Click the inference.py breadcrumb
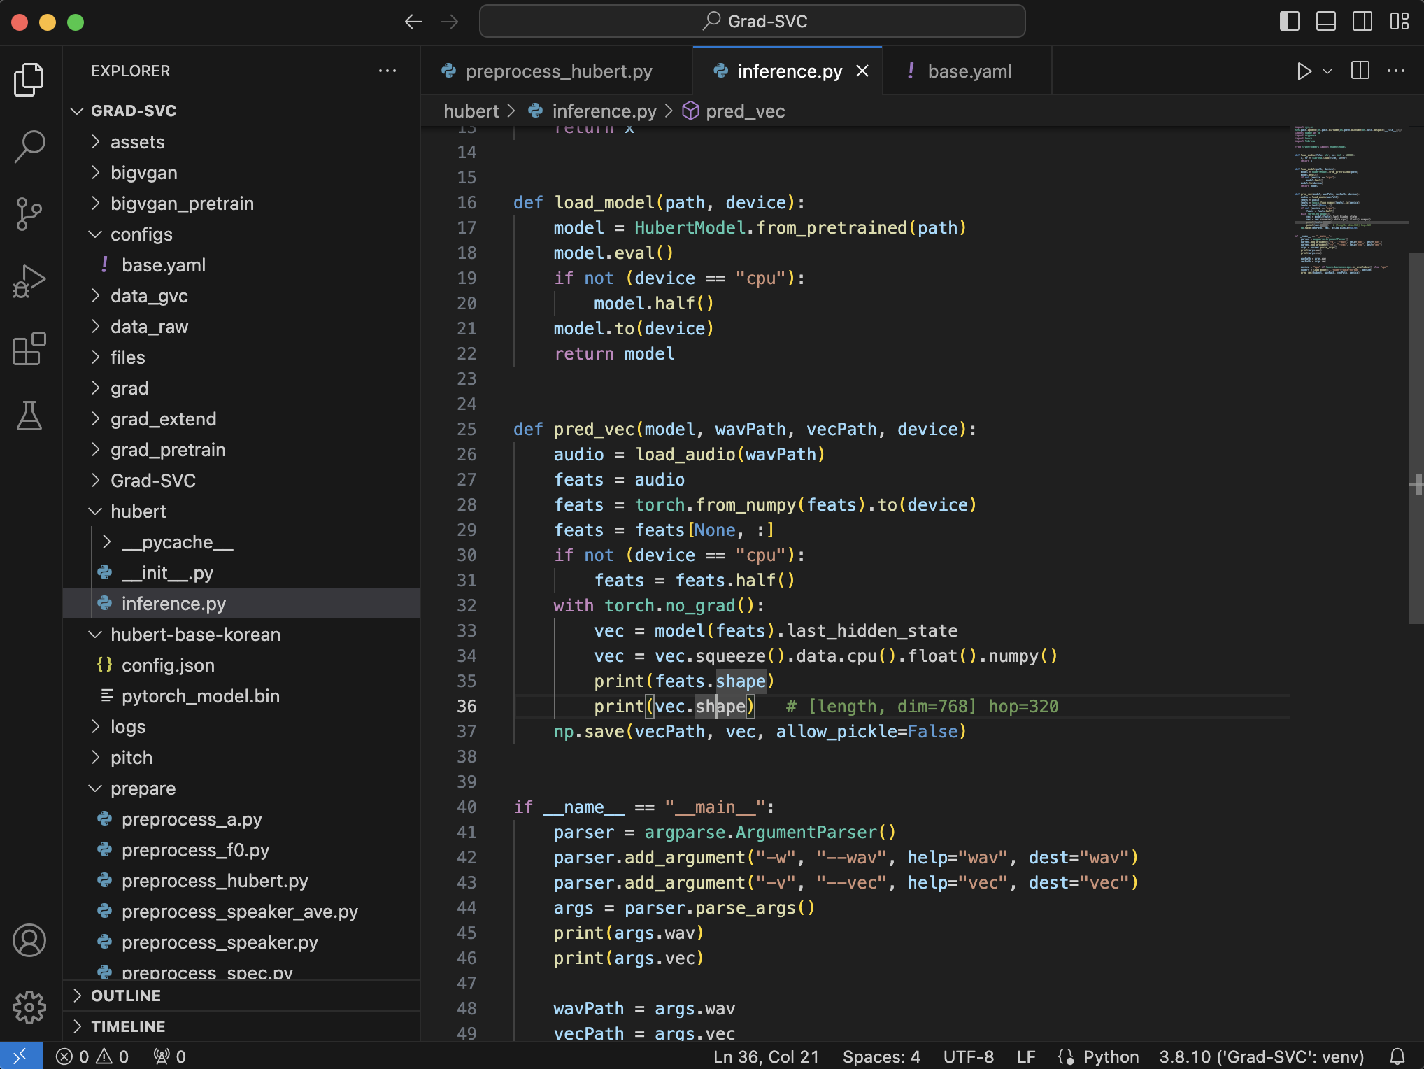 (593, 111)
